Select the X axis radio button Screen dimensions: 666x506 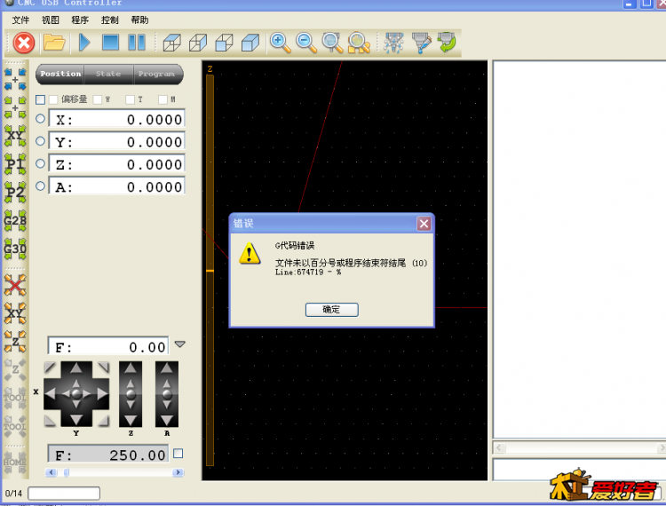pos(40,119)
